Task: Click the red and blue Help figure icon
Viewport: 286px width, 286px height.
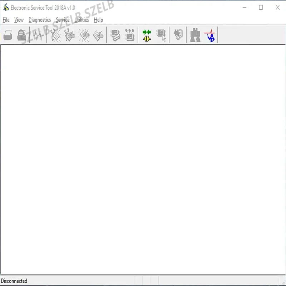Action: [209, 35]
